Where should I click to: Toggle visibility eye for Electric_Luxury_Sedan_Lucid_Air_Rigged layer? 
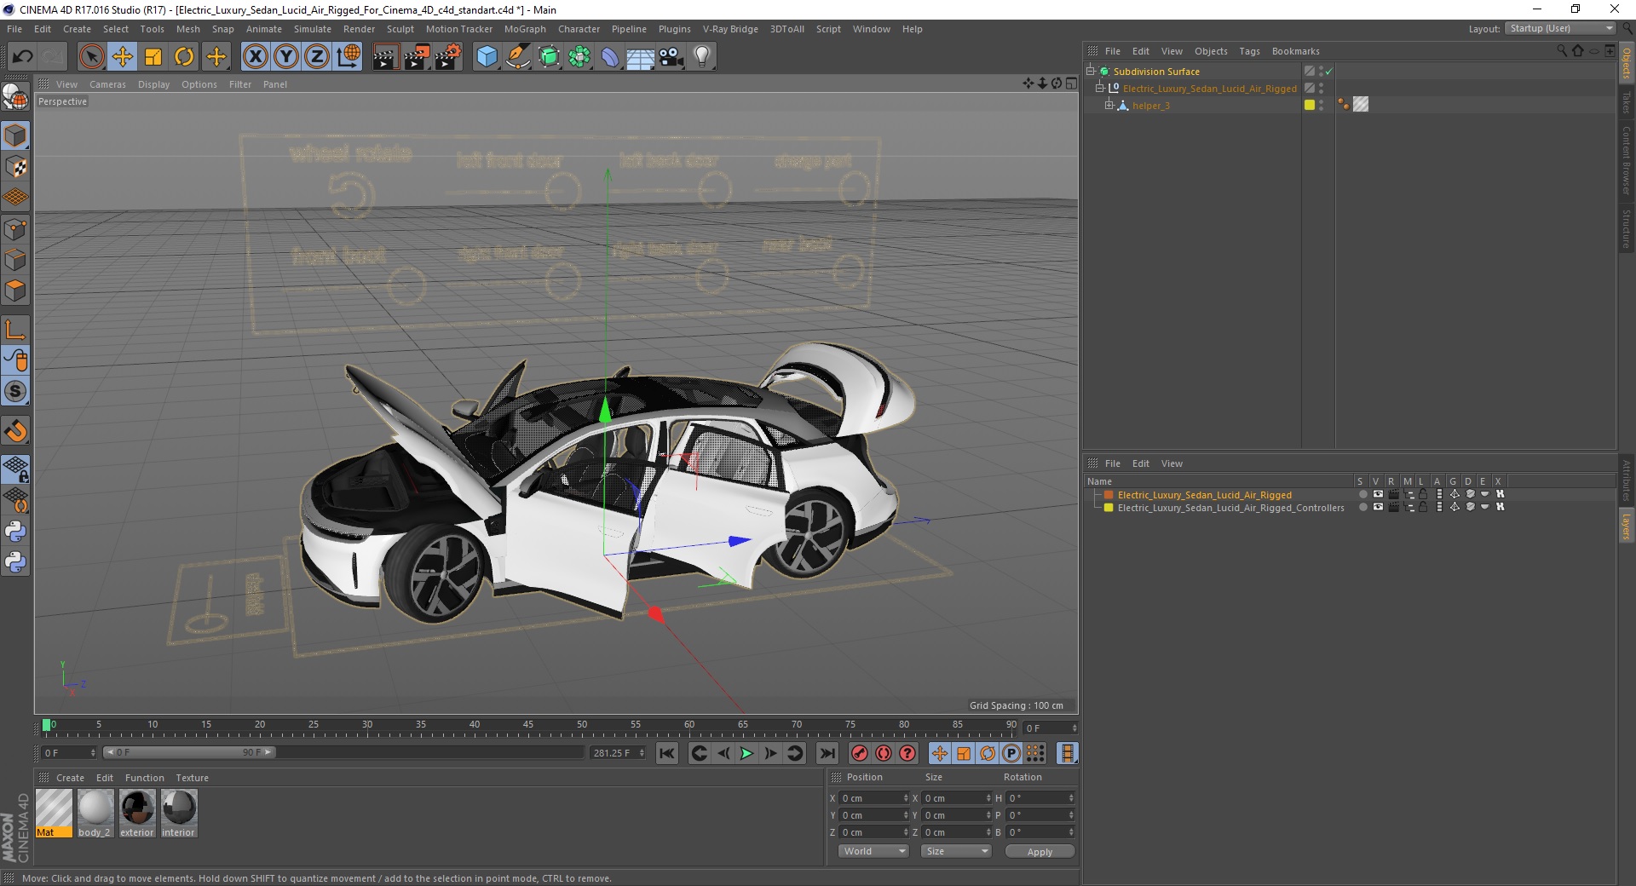1378,494
